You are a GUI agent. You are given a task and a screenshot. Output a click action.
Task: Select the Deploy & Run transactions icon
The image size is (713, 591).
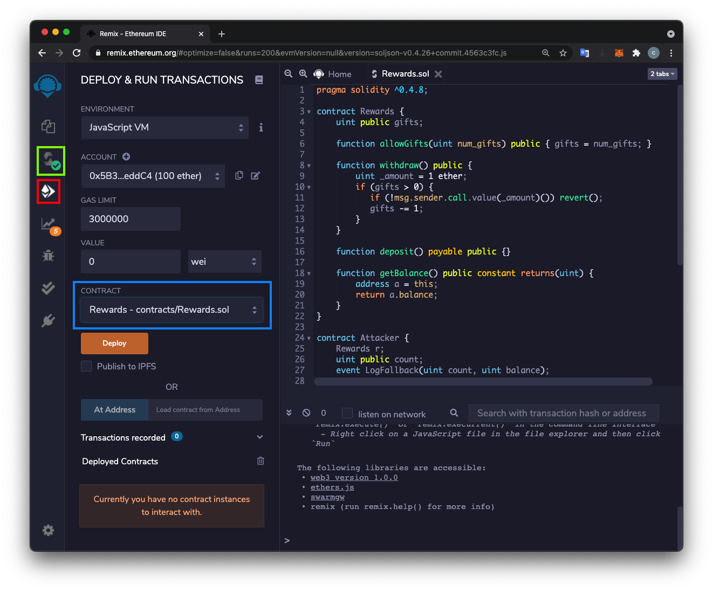point(48,191)
